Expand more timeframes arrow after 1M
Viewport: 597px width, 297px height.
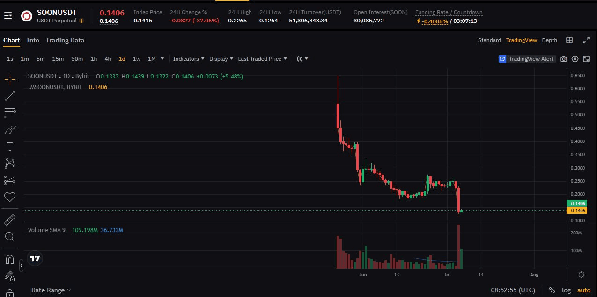(x=162, y=59)
